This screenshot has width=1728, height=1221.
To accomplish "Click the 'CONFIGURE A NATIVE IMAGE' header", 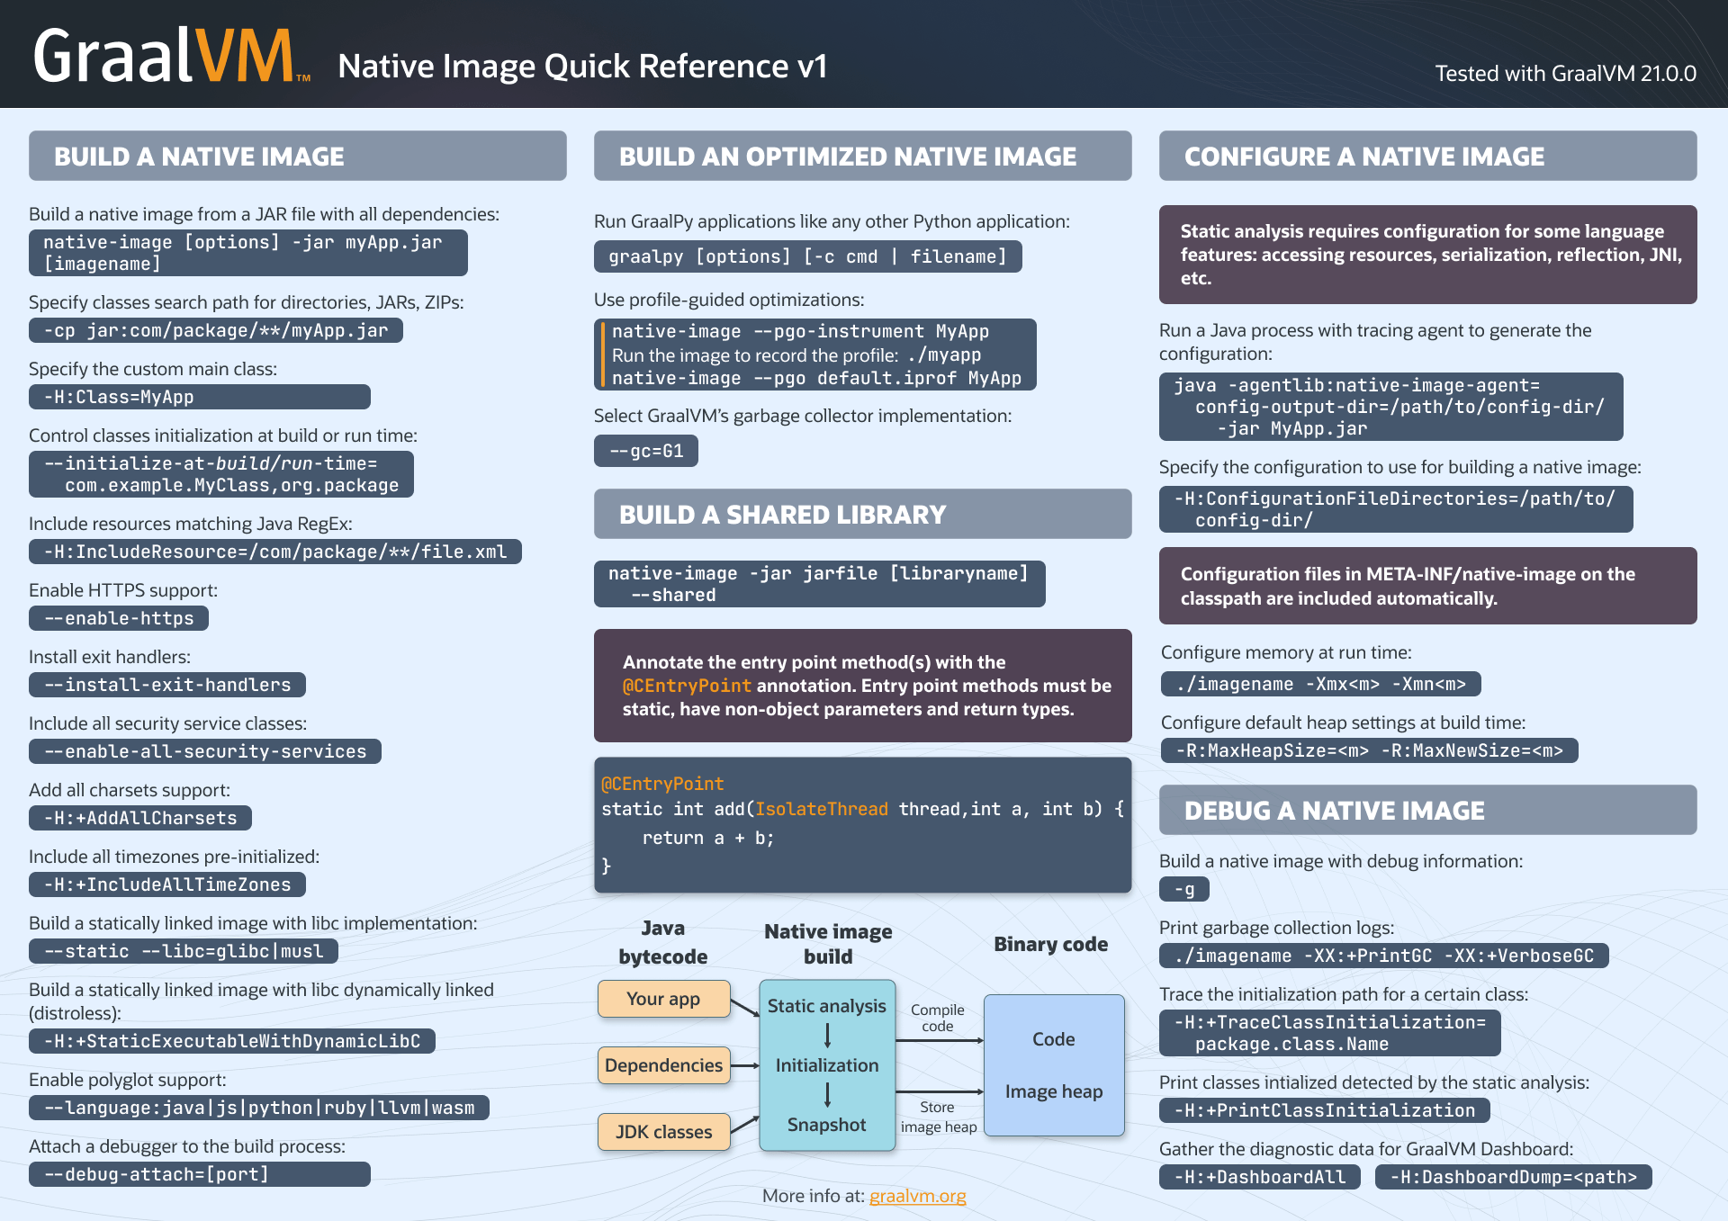I will coord(1427,156).
